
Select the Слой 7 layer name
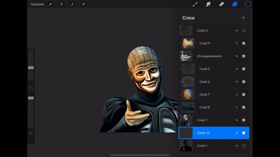(205, 95)
